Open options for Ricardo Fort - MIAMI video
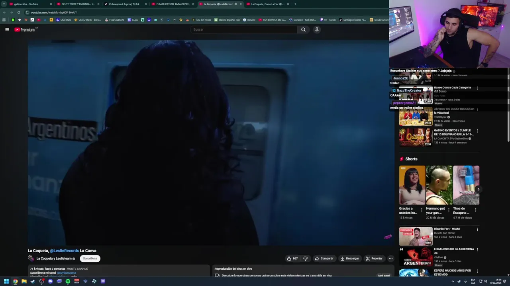The image size is (510, 286). pos(478,230)
